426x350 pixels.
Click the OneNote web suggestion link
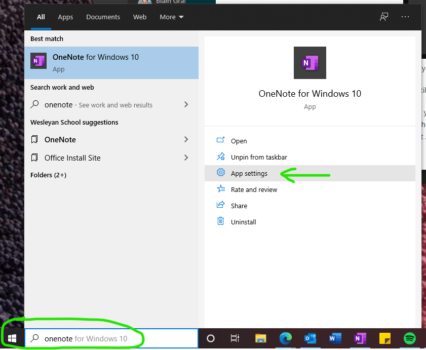tap(91, 105)
